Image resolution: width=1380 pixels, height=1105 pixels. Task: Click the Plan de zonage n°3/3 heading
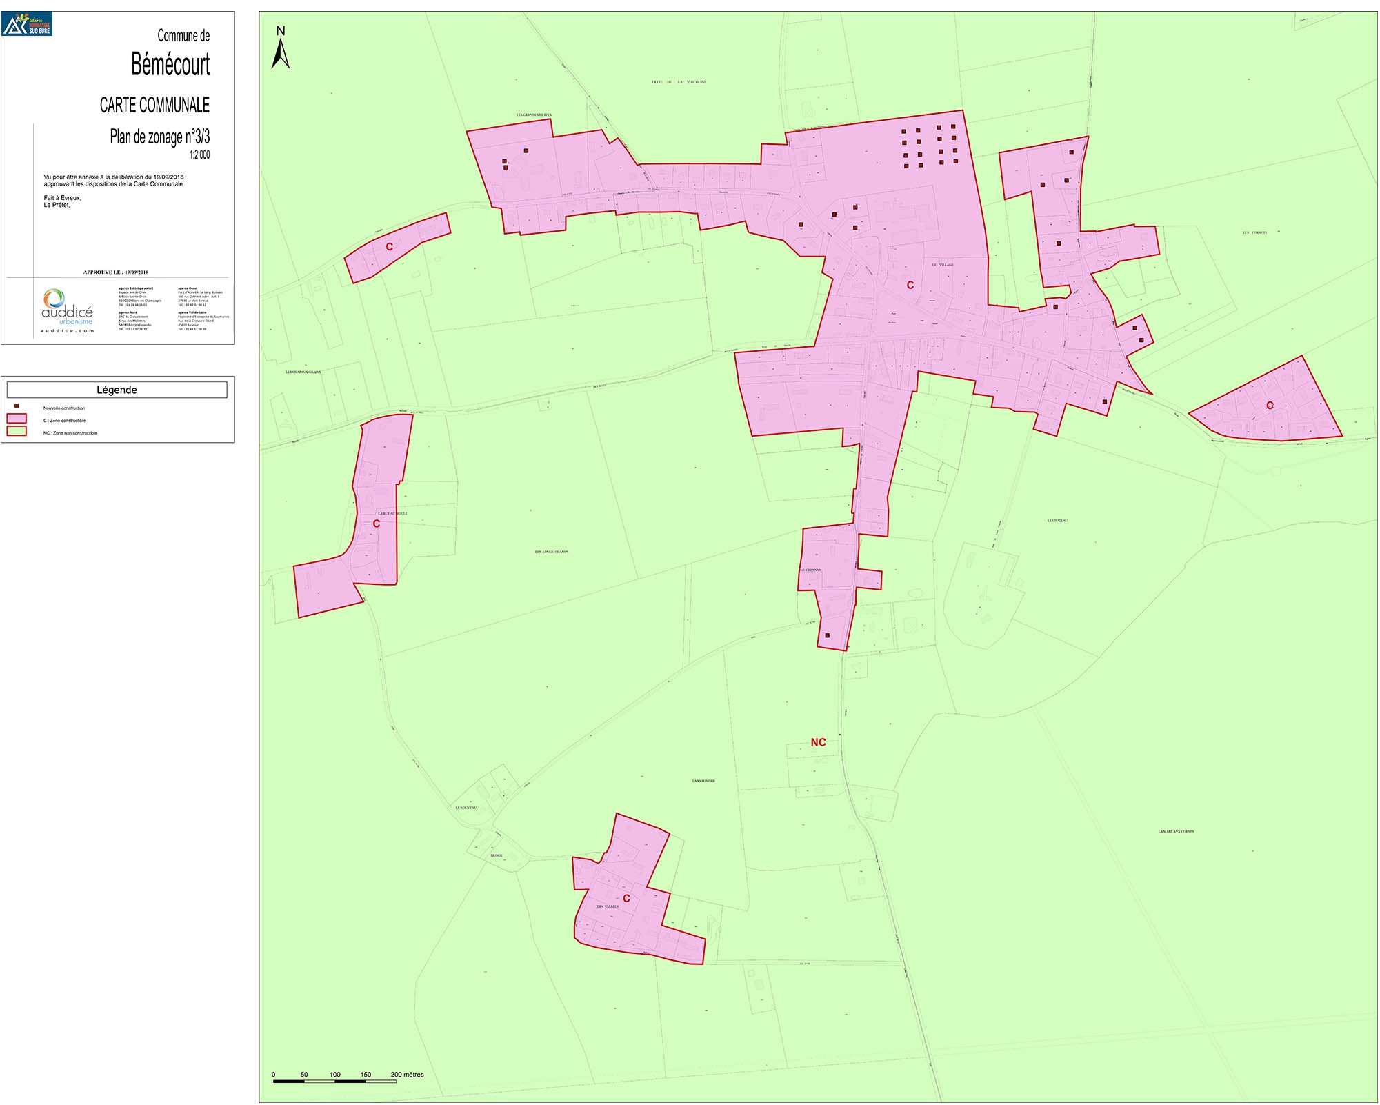pos(159,137)
